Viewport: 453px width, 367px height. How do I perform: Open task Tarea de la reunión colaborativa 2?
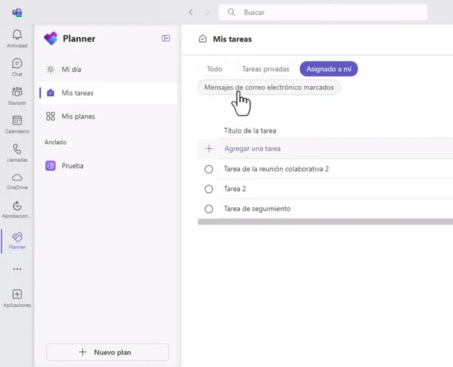click(x=276, y=169)
